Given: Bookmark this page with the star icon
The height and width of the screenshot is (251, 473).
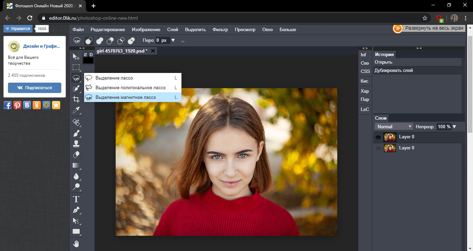Looking at the screenshot, I should pyautogui.click(x=425, y=18).
